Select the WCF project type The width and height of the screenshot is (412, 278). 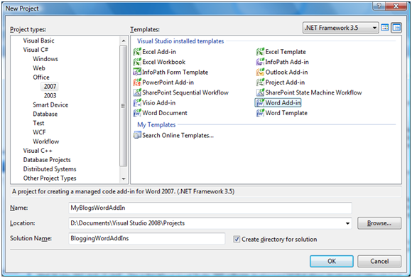tap(39, 132)
